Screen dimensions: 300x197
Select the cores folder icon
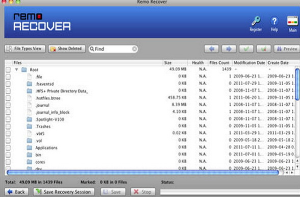[30, 162]
